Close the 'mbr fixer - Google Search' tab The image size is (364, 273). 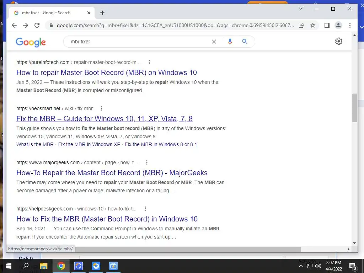click(x=89, y=13)
